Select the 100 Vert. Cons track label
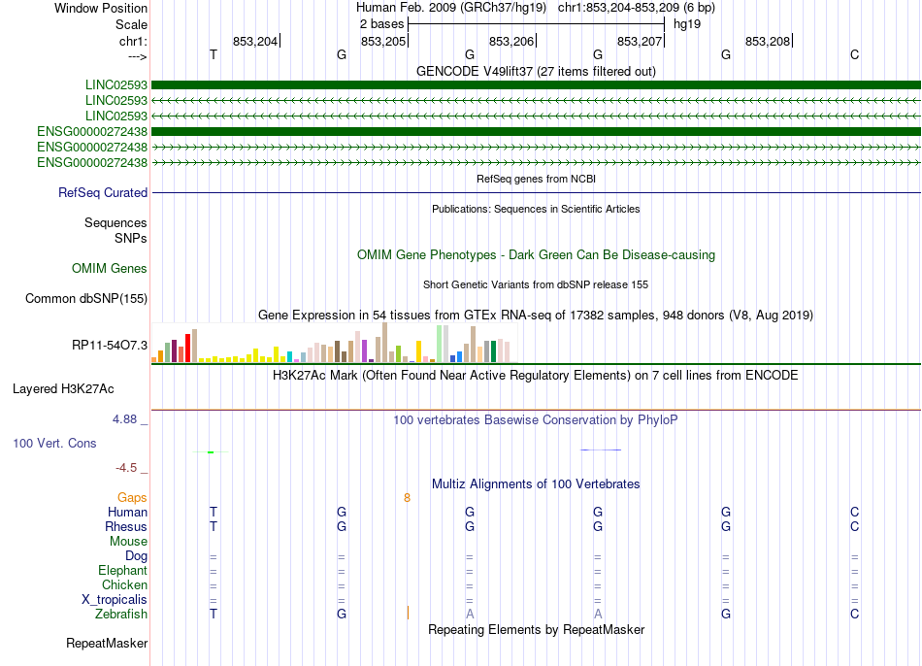The height and width of the screenshot is (666, 922). click(54, 443)
